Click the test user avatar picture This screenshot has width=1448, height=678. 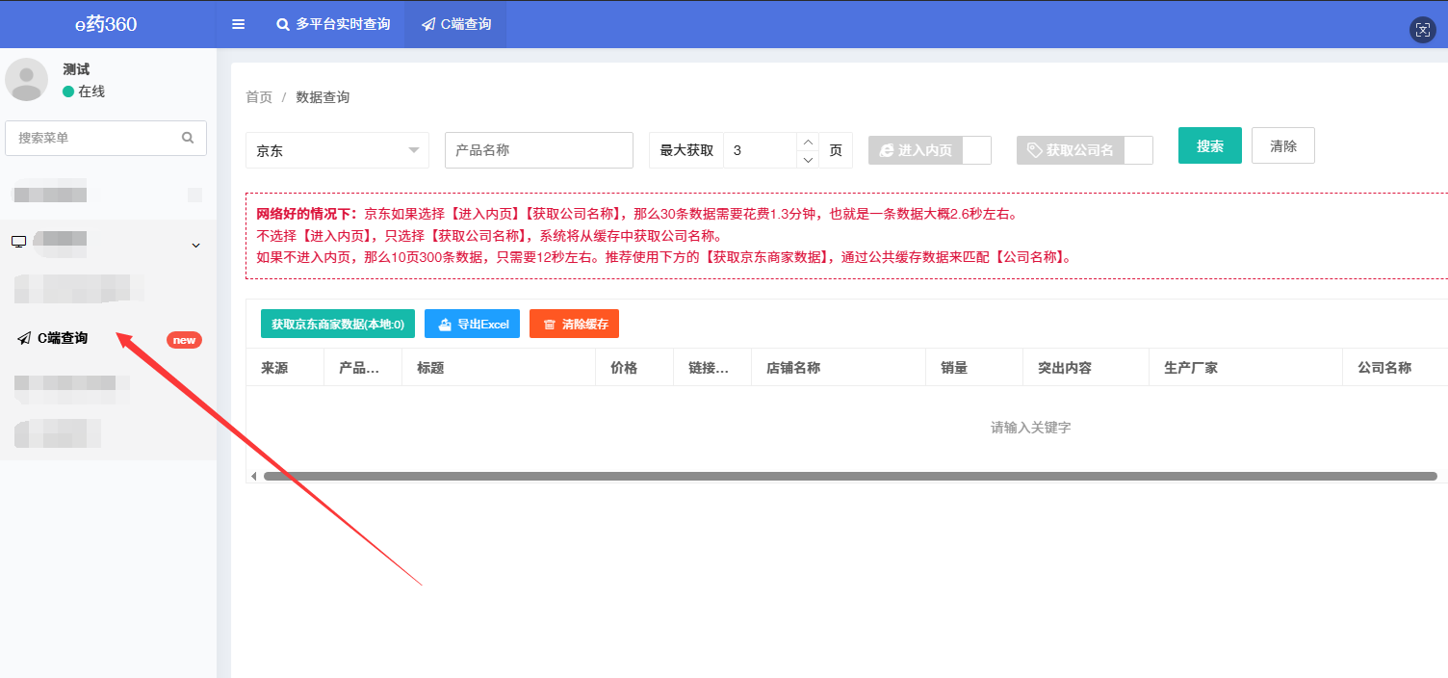26,79
